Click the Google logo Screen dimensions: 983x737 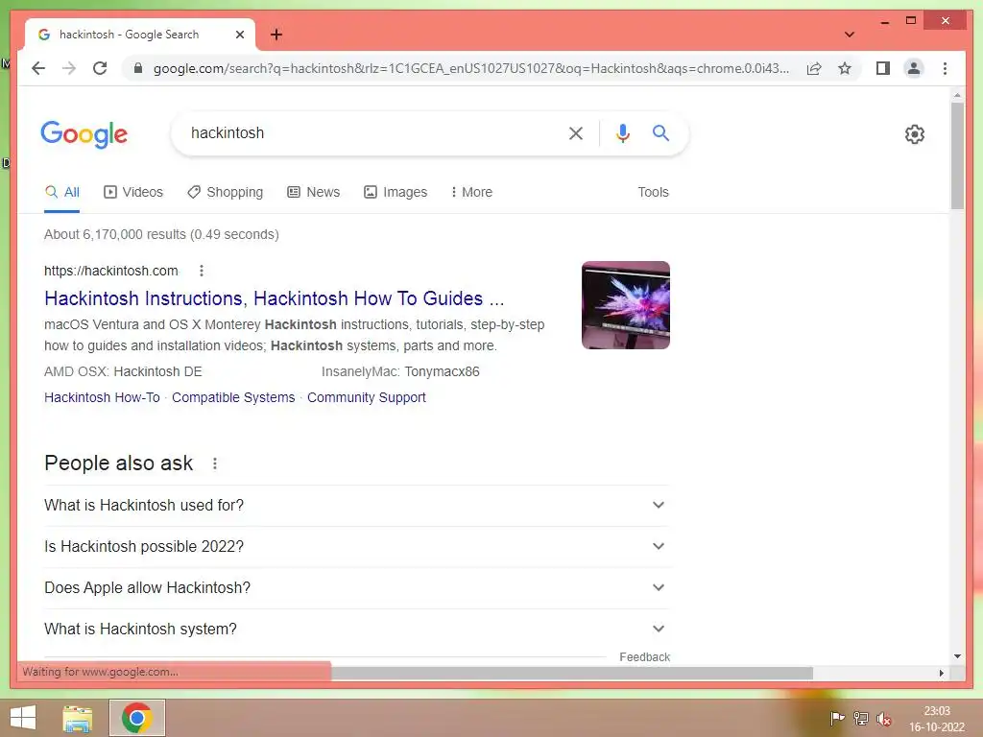point(84,134)
